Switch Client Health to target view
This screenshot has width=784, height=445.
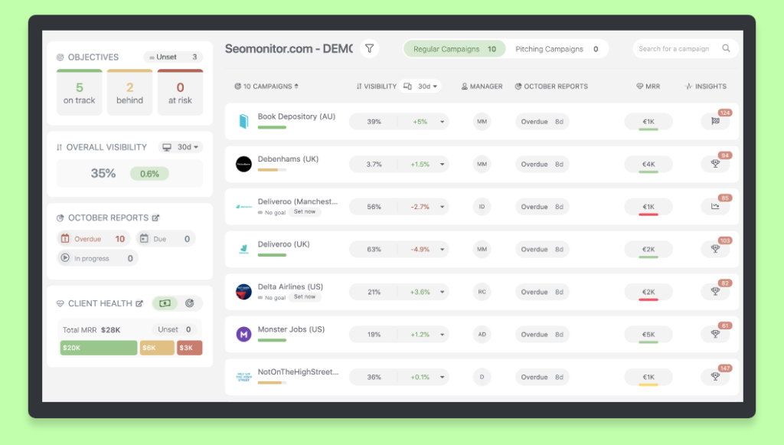click(x=189, y=303)
